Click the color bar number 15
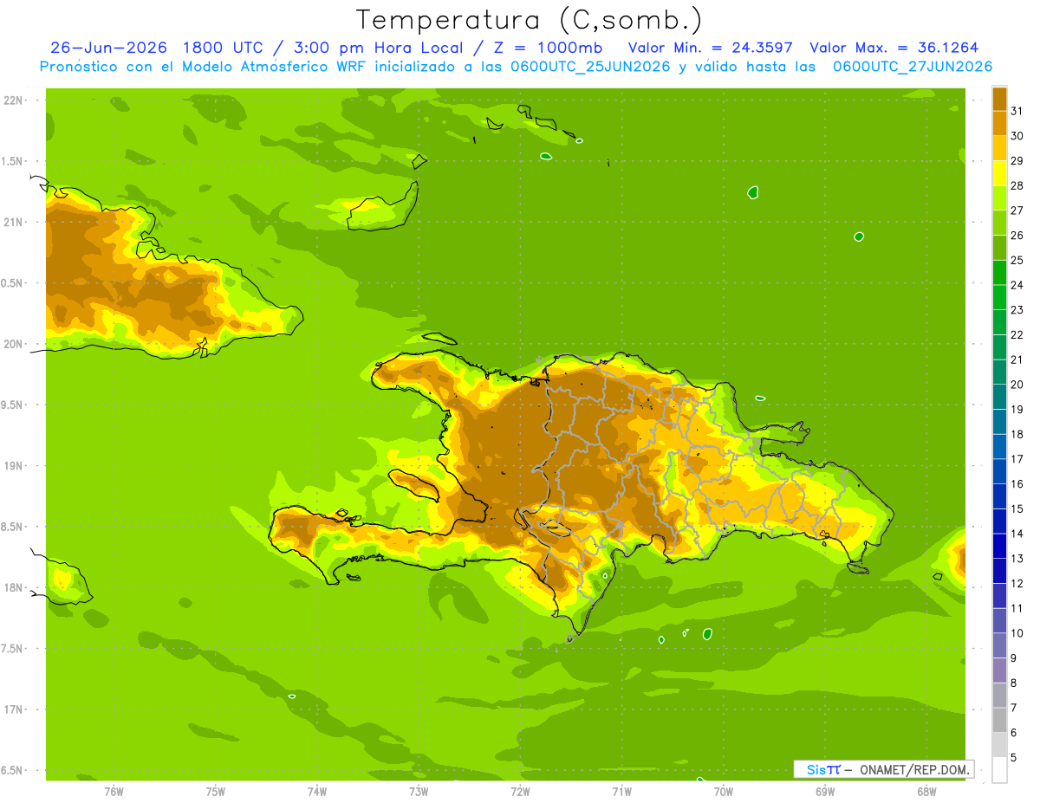The width and height of the screenshot is (1040, 803). [1017, 508]
